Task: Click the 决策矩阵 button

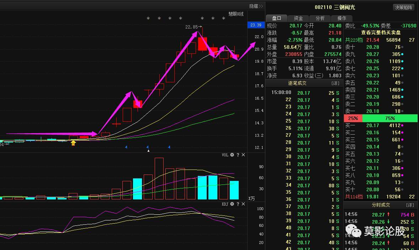Action: point(404,7)
